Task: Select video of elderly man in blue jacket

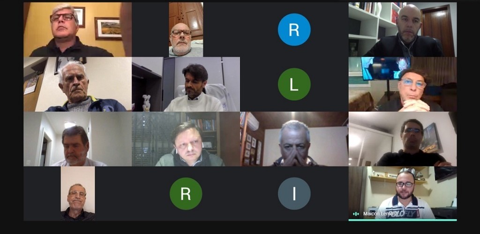Action: click(78, 84)
